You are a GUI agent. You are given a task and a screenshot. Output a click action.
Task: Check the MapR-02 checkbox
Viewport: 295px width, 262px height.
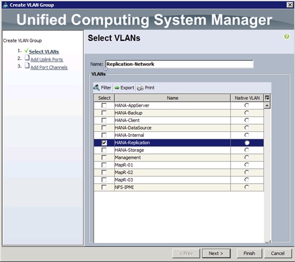[104, 173]
